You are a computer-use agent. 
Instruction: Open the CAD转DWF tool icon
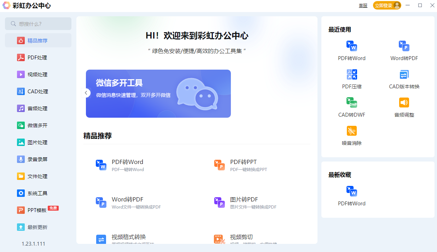(352, 102)
